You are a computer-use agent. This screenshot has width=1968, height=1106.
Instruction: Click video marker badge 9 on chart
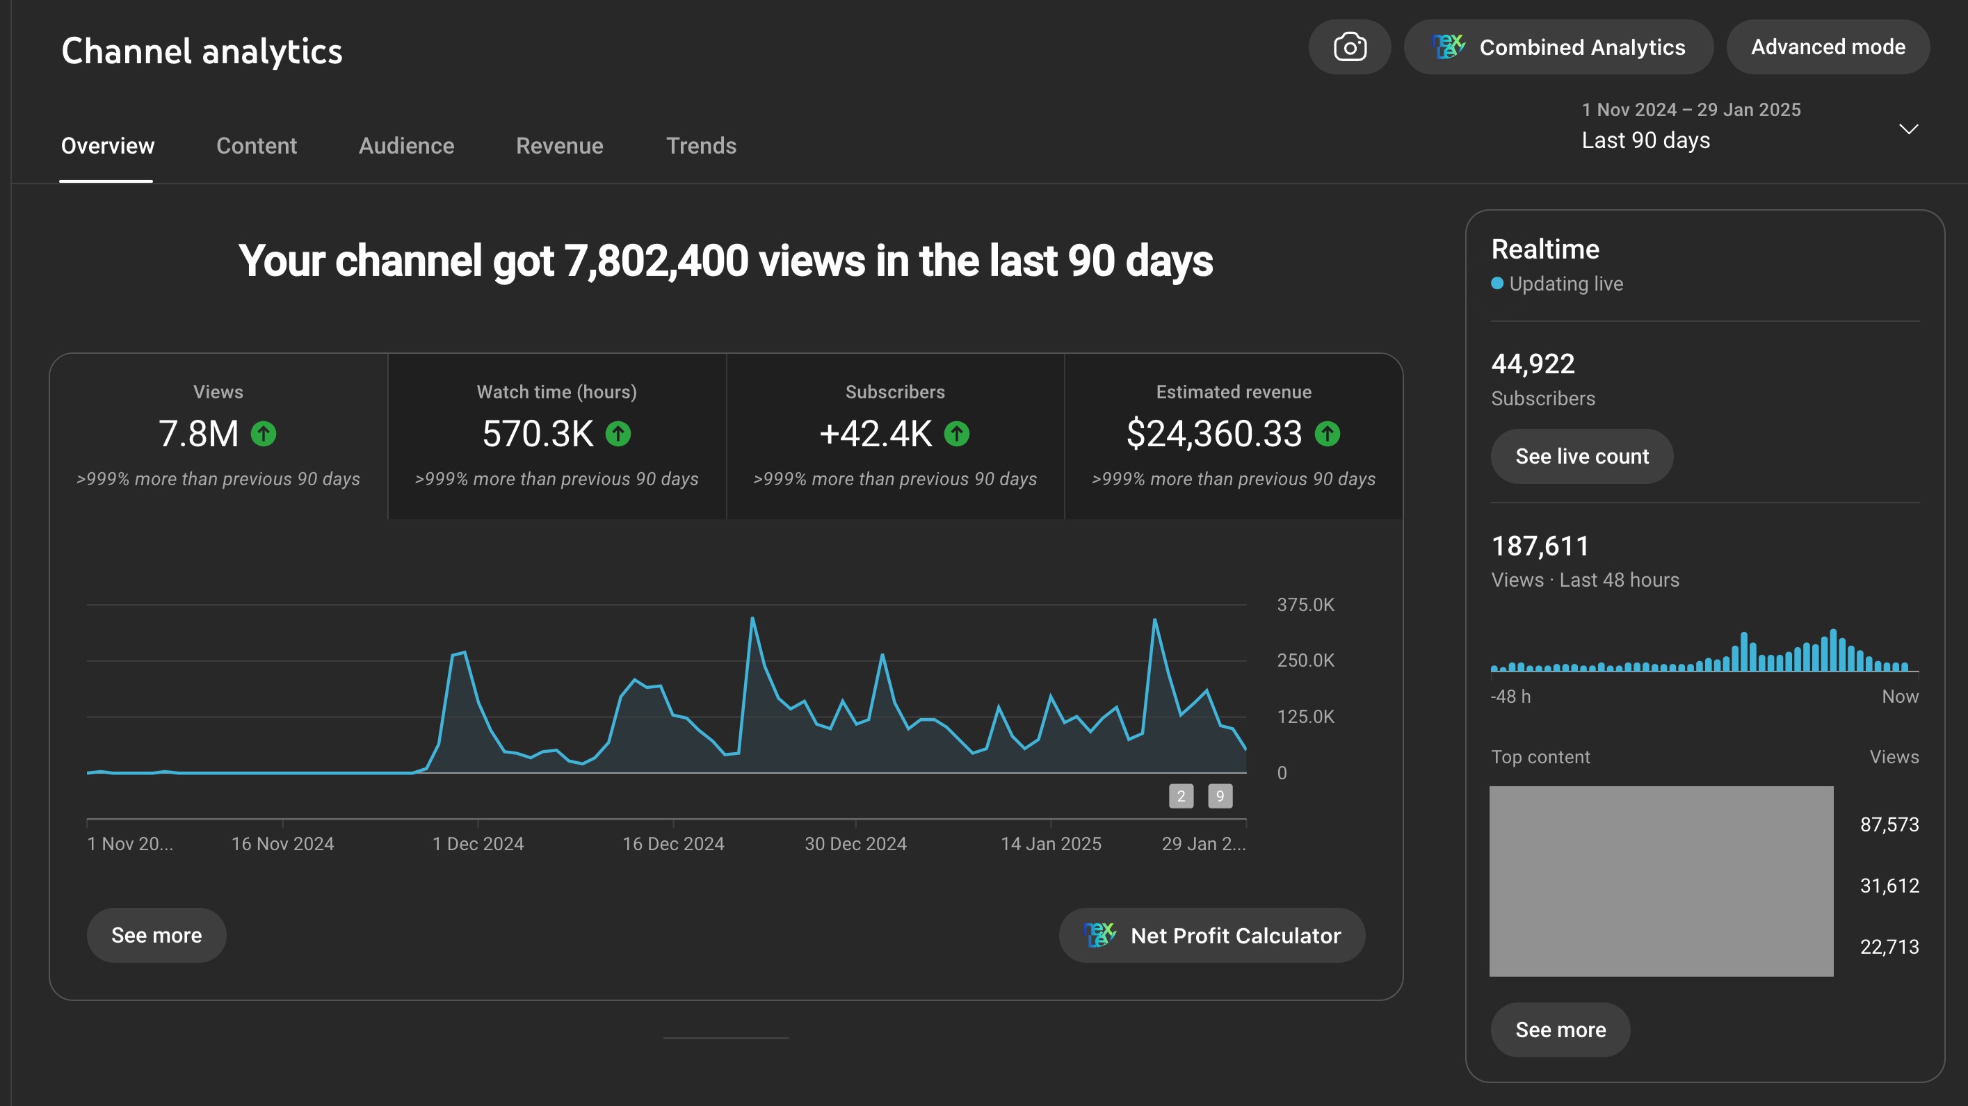(1220, 796)
